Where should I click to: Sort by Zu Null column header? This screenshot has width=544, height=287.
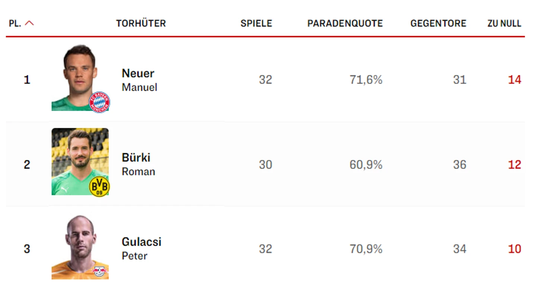tap(504, 23)
